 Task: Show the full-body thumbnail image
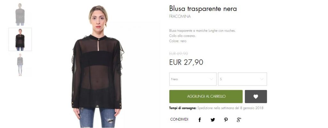pos(20,65)
